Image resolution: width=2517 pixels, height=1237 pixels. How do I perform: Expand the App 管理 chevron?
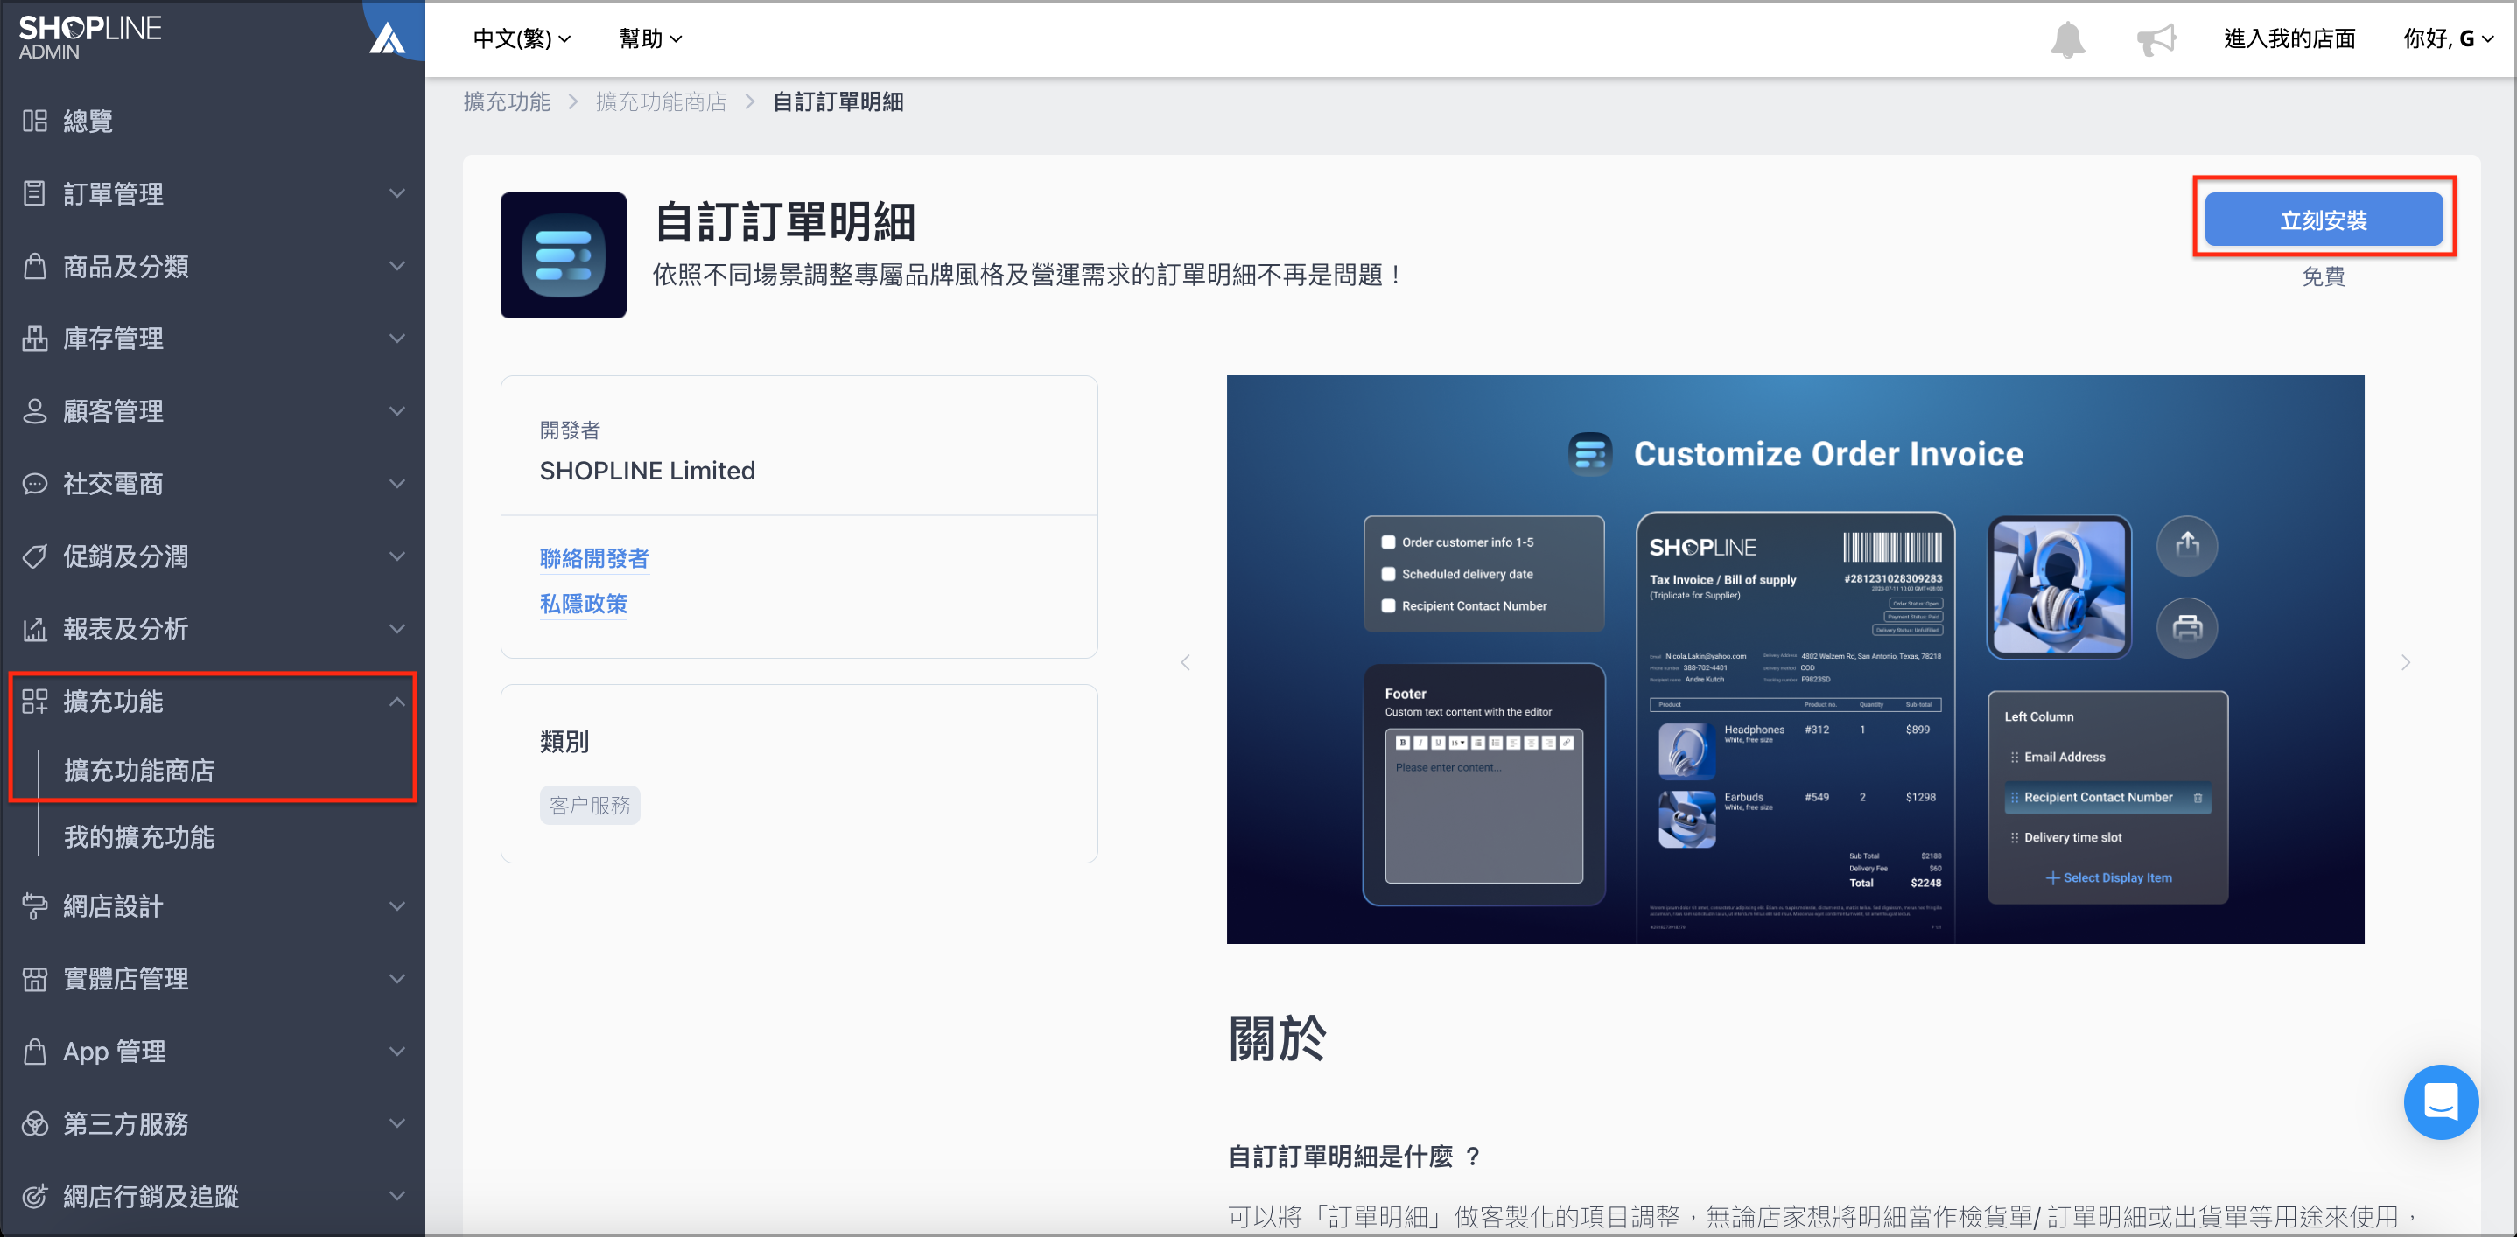pos(396,1051)
